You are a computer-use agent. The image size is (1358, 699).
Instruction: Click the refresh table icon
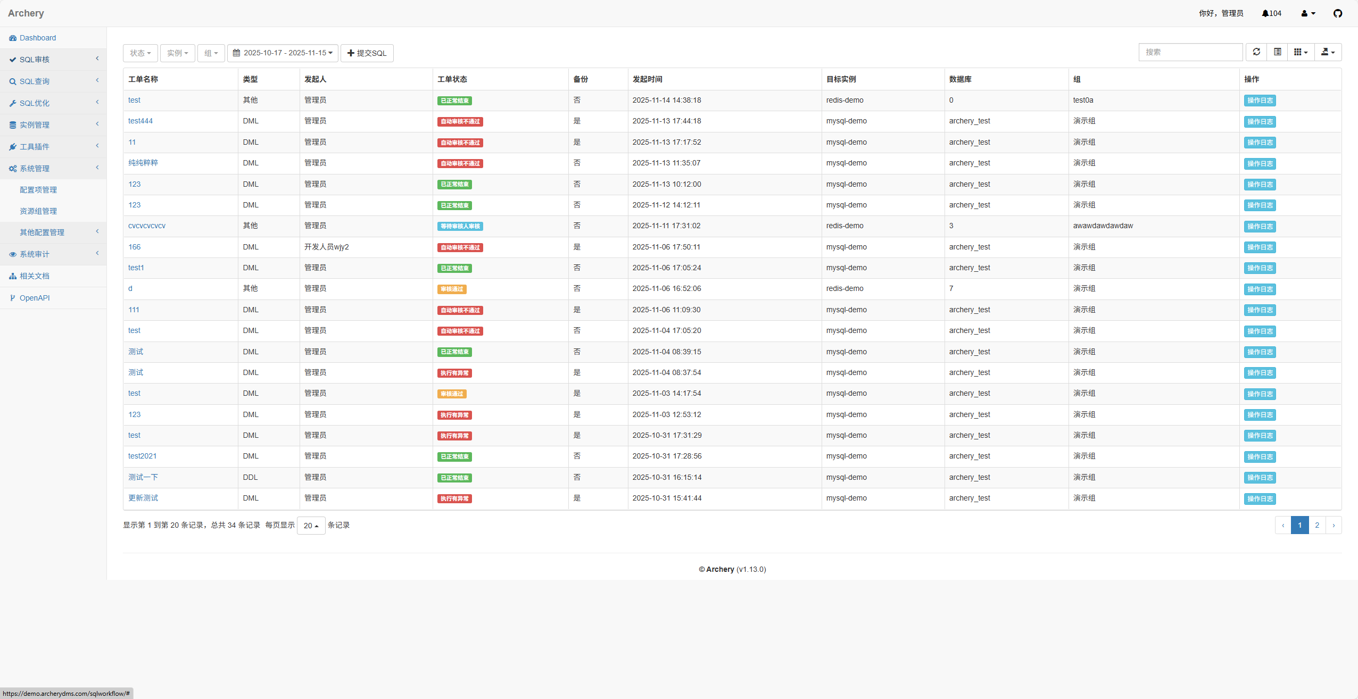(1256, 52)
